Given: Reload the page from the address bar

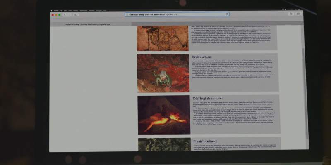Looking at the screenshot, I should pos(227,14).
